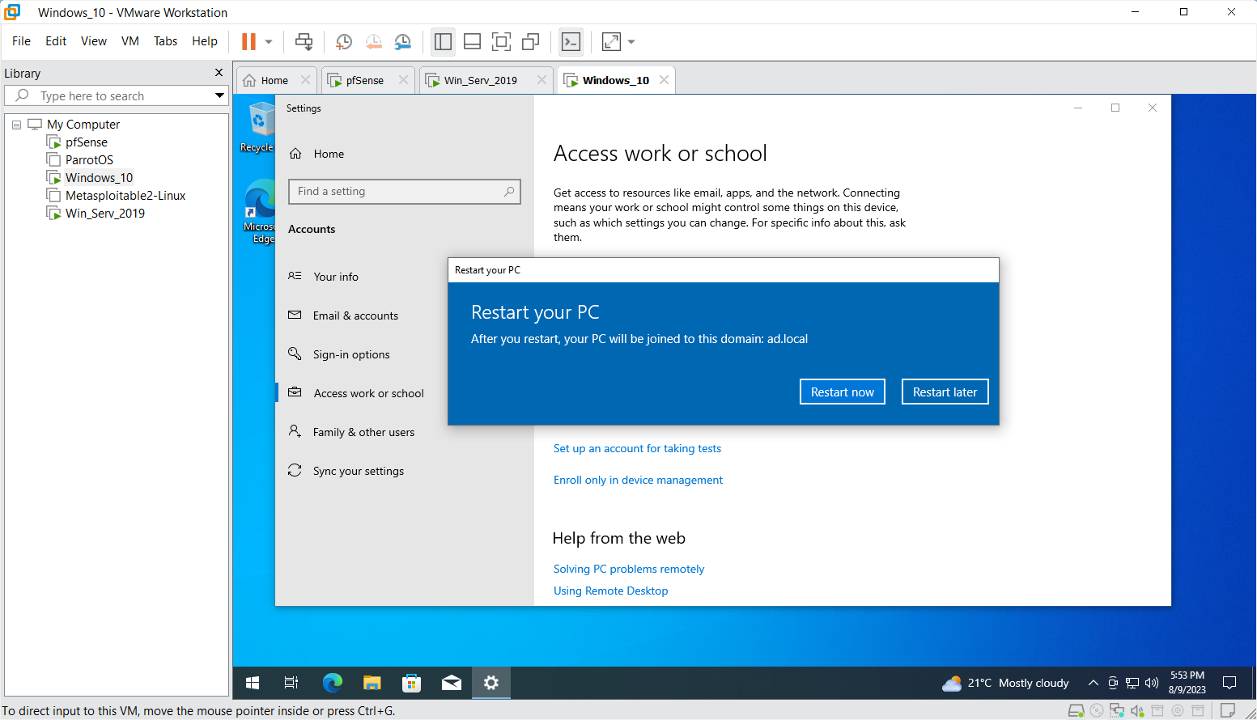Image resolution: width=1257 pixels, height=720 pixels.
Task: Click the Restart now button
Action: click(843, 392)
